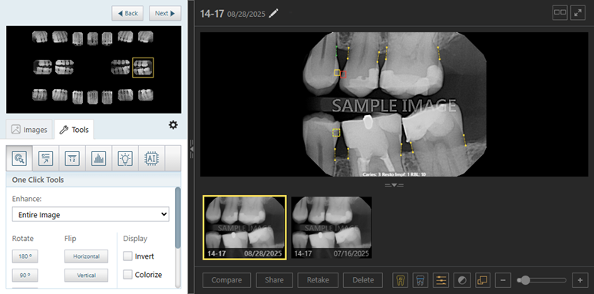Select the 14-17 07/16/2025 thumbnail
The height and width of the screenshot is (294, 594).
click(332, 227)
